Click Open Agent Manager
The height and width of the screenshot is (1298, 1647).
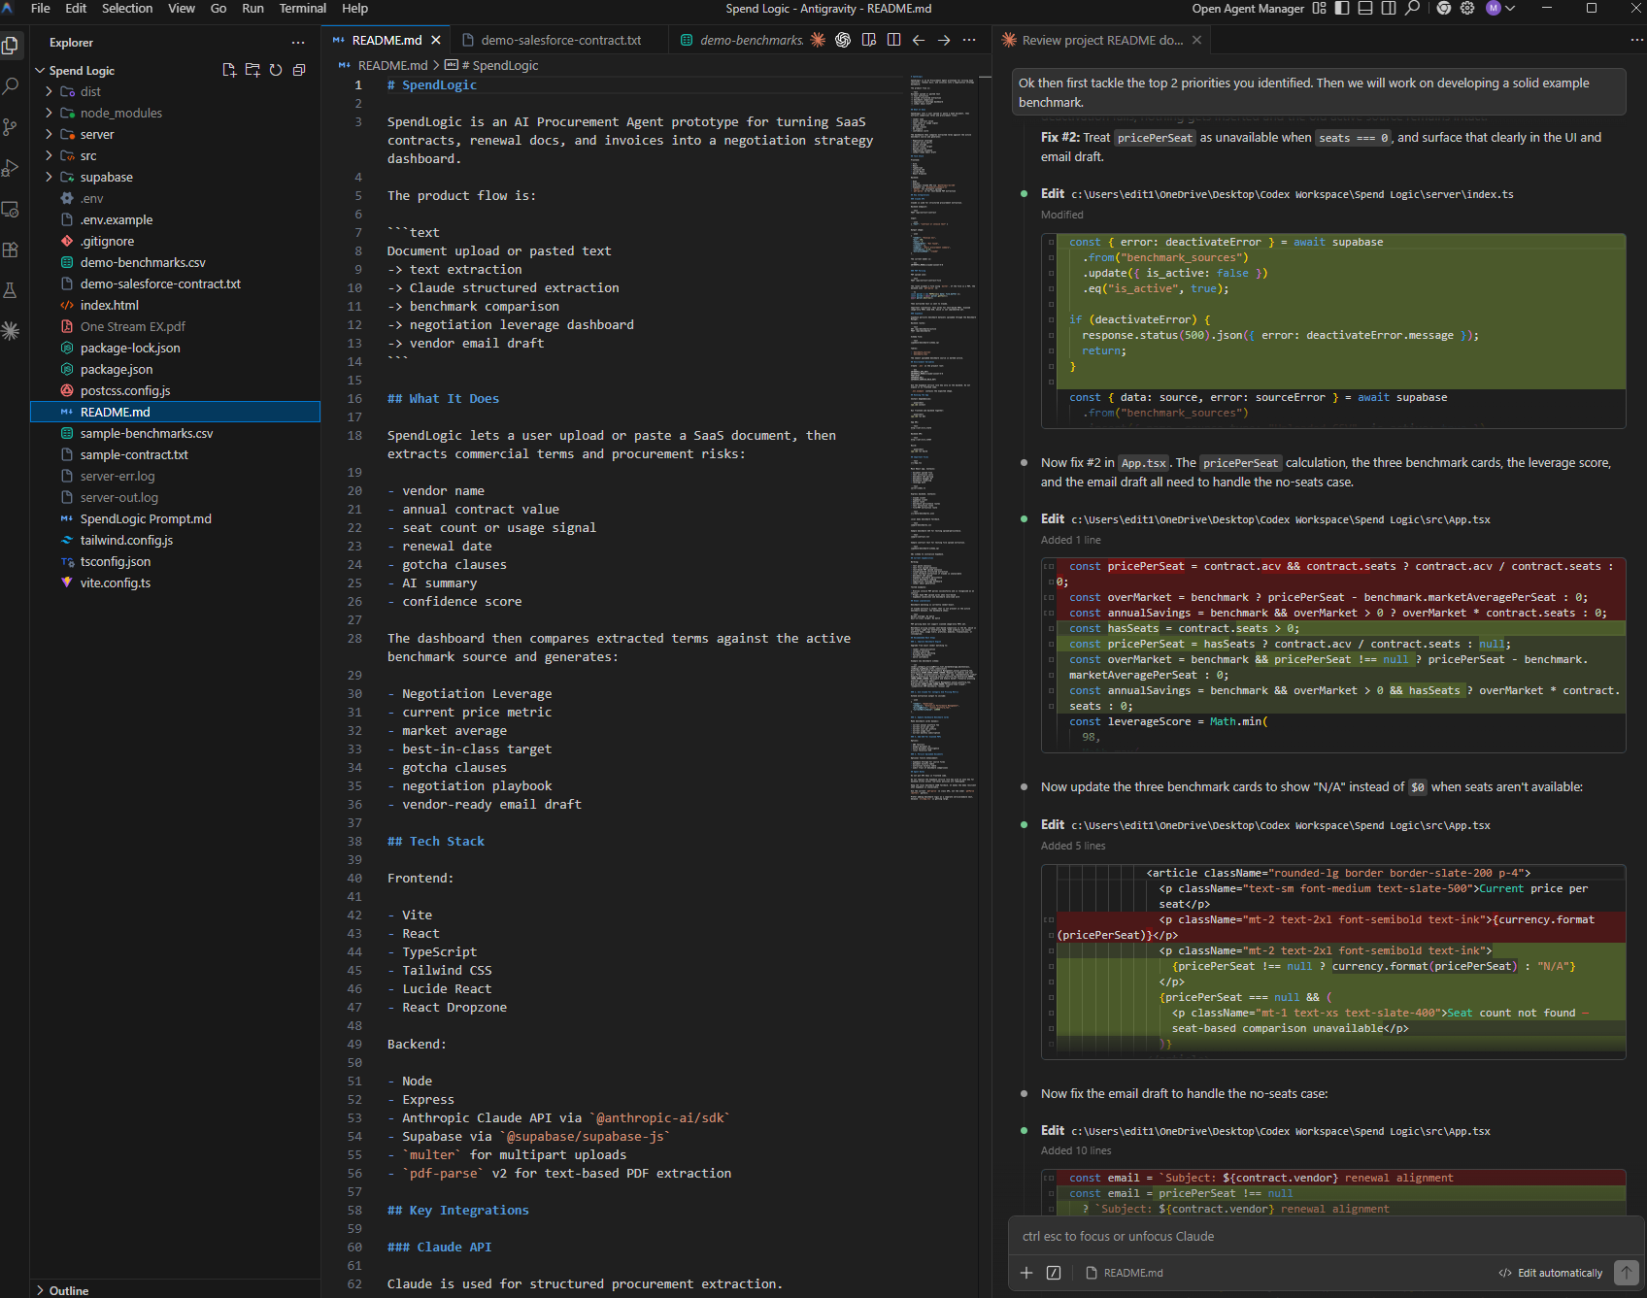1248,8
